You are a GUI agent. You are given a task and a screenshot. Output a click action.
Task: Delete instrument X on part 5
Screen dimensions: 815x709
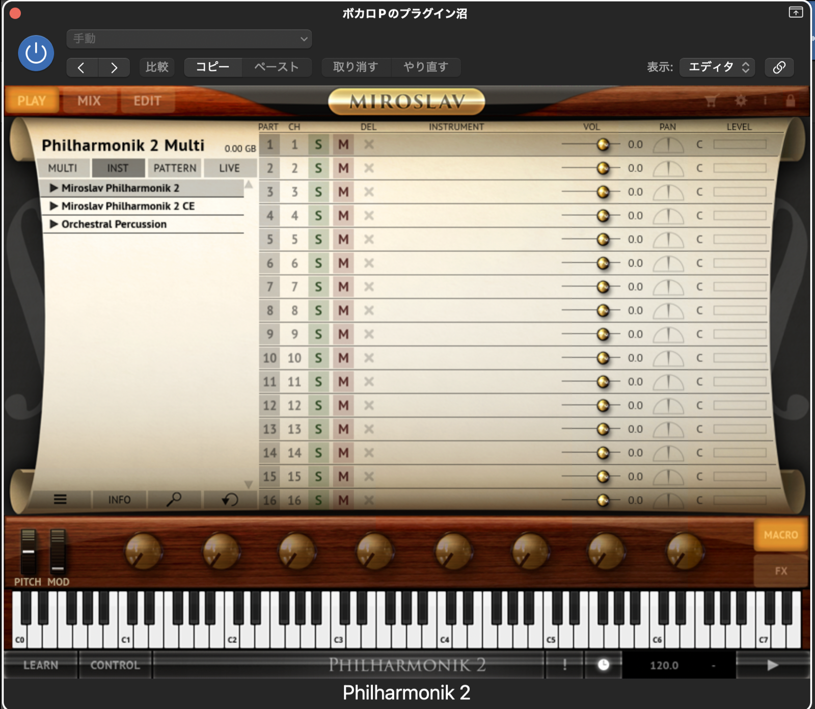(x=369, y=240)
